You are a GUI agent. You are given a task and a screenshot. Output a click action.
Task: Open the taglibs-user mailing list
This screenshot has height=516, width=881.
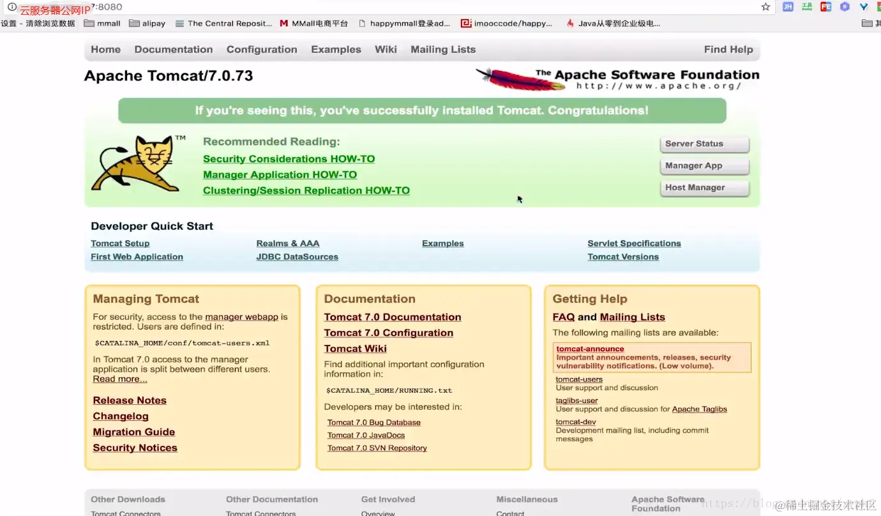[576, 401]
